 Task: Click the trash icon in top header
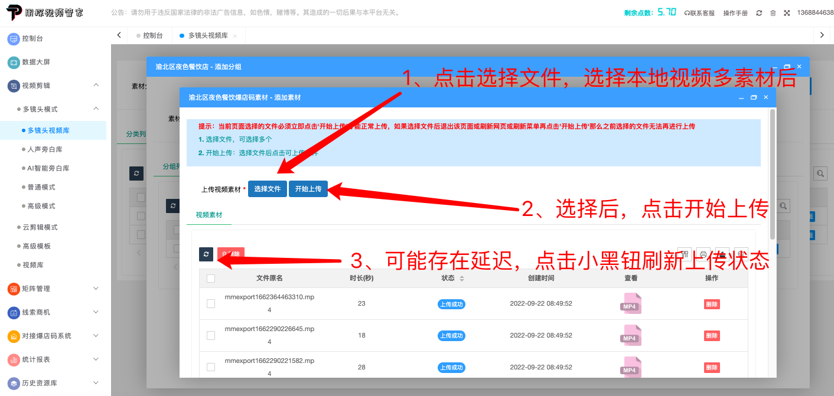[x=773, y=13]
